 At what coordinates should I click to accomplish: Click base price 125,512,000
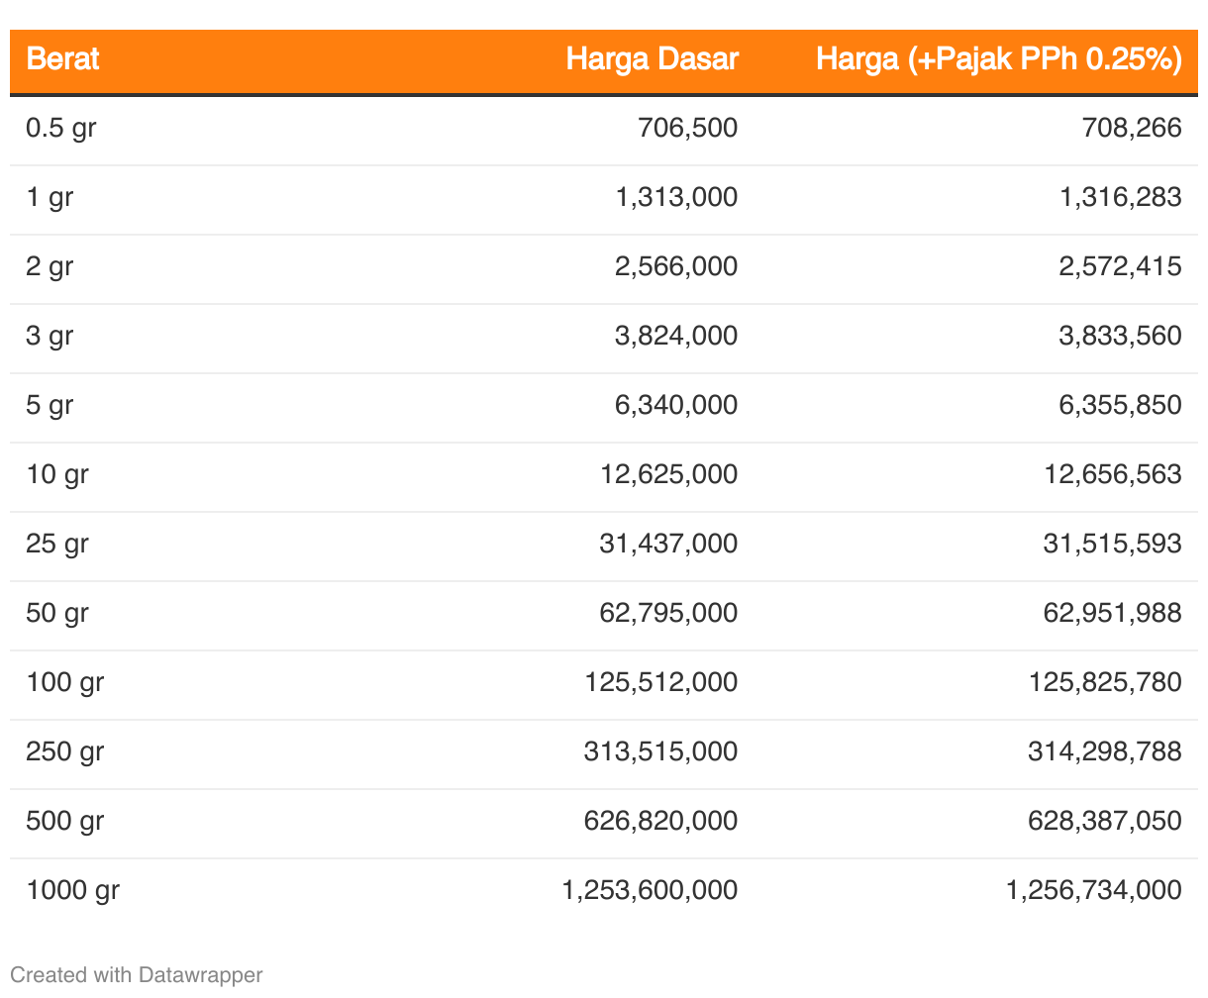(x=660, y=682)
